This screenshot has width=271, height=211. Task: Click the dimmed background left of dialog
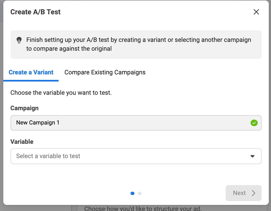[x=1, y=110]
